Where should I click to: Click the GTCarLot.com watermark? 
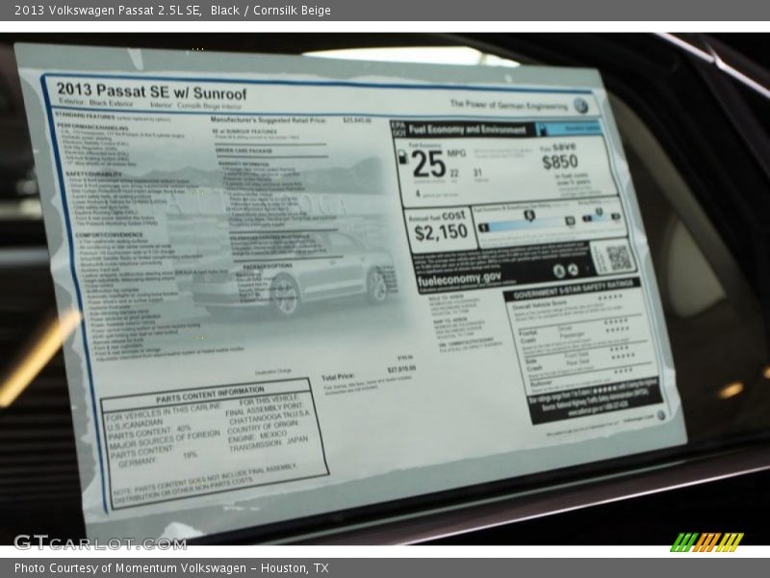(x=85, y=542)
